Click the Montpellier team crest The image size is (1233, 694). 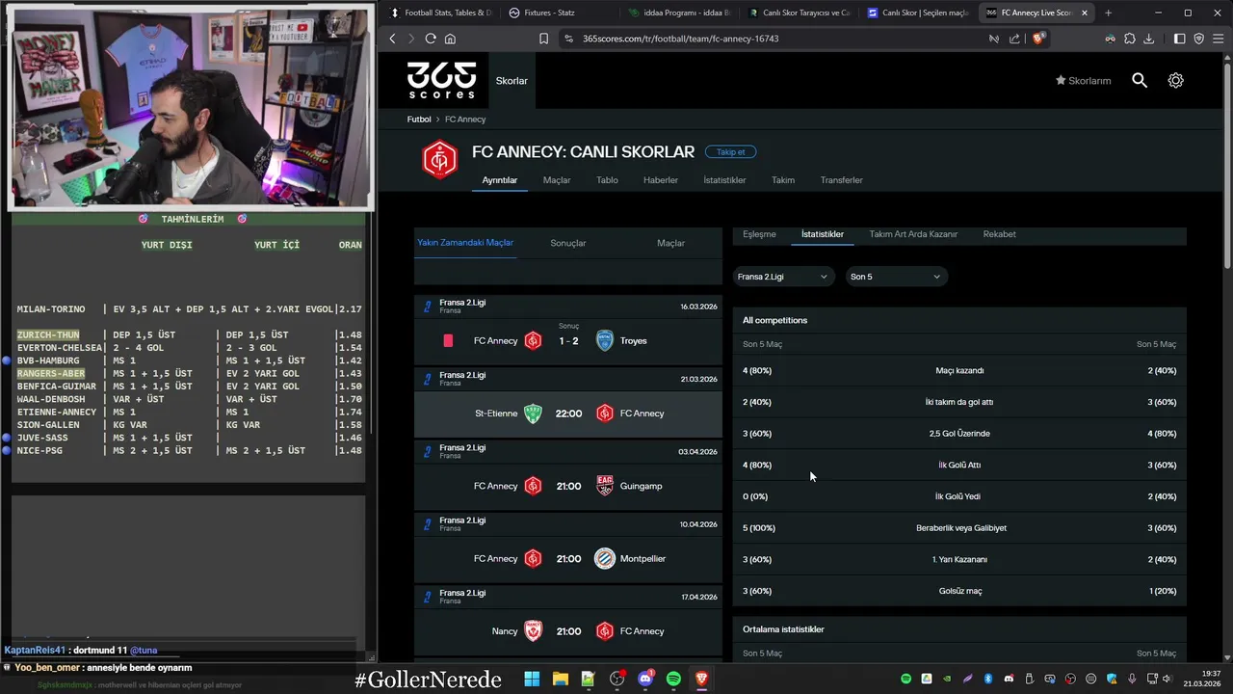pyautogui.click(x=604, y=559)
